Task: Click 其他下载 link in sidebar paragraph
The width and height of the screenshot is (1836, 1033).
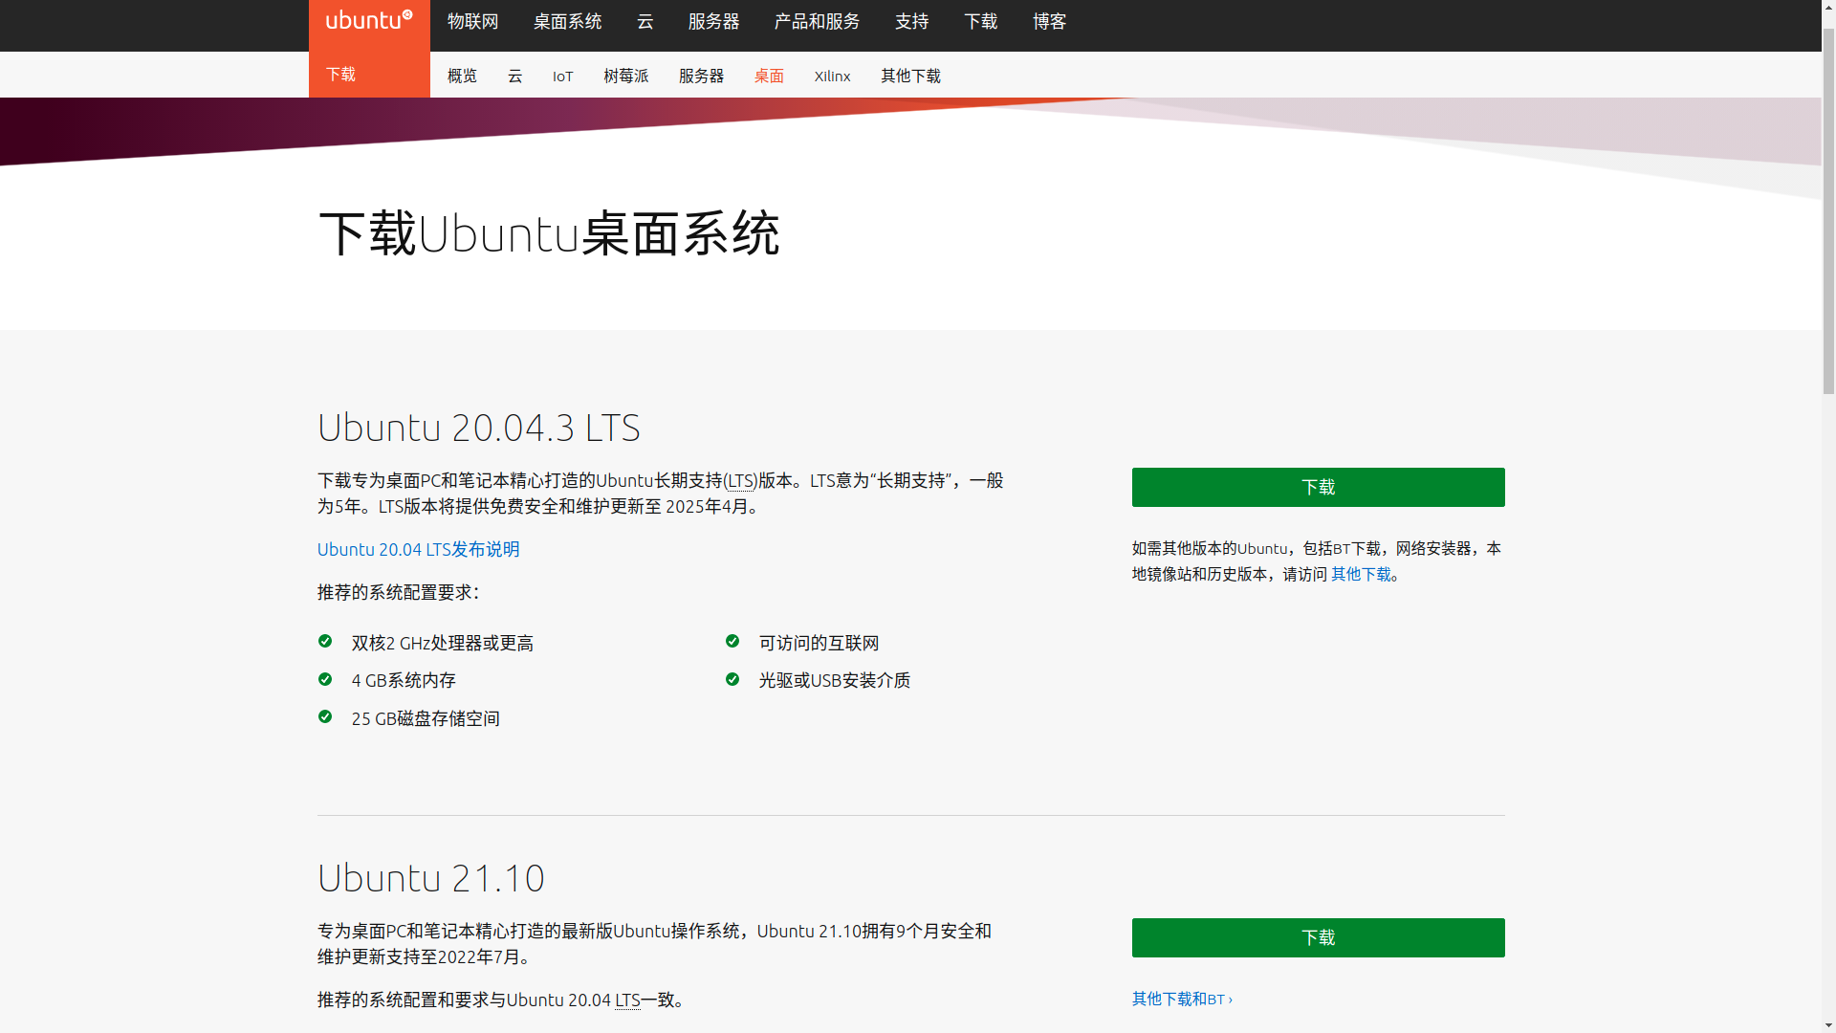Action: coord(1361,575)
